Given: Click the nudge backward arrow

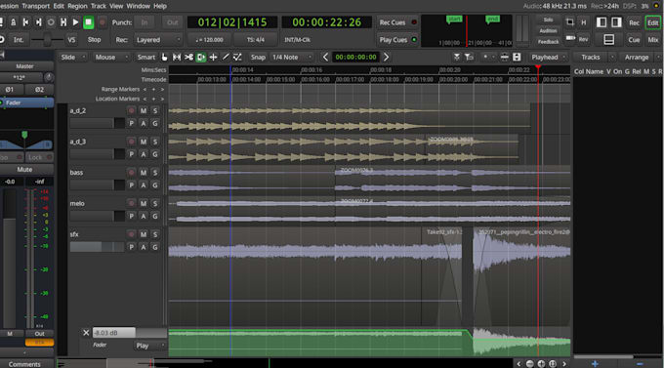Looking at the screenshot, I should (325, 58).
